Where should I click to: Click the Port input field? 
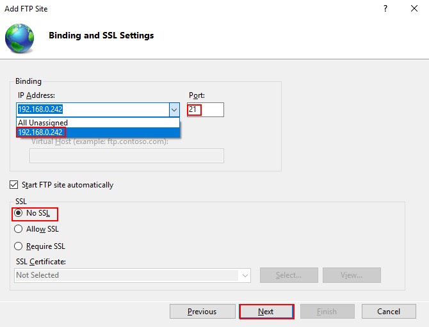click(x=206, y=109)
